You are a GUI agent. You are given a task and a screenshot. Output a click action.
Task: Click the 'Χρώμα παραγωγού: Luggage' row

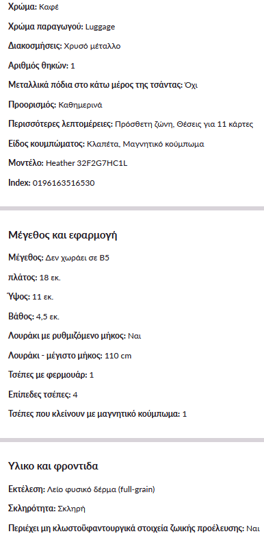(62, 27)
